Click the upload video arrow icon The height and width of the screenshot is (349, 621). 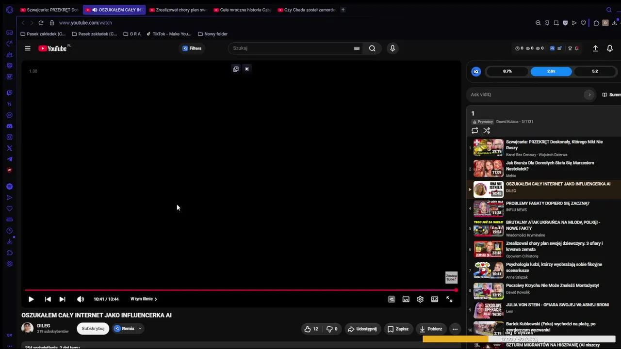595,48
